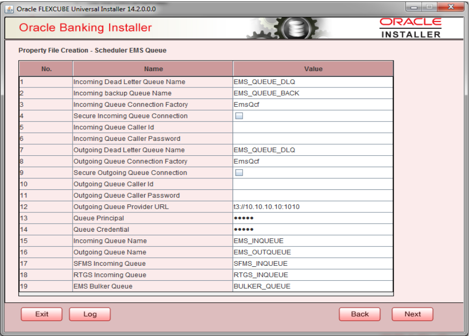Click the RTGS Incoming Queue label
The image size is (469, 336).
[110, 275]
